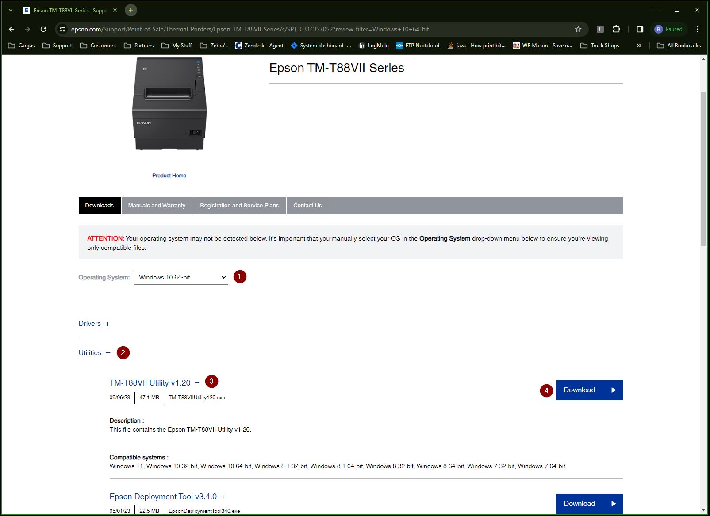
Task: Open All Bookmarks folder
Action: pyautogui.click(x=679, y=46)
